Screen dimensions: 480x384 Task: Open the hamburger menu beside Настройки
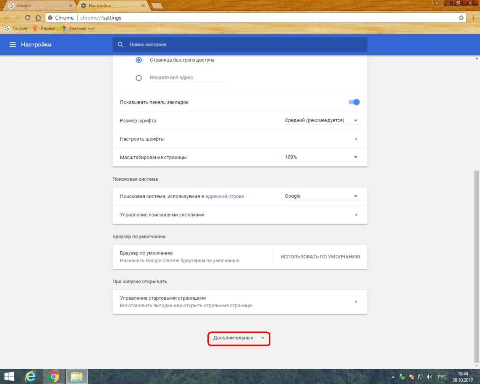[13, 44]
